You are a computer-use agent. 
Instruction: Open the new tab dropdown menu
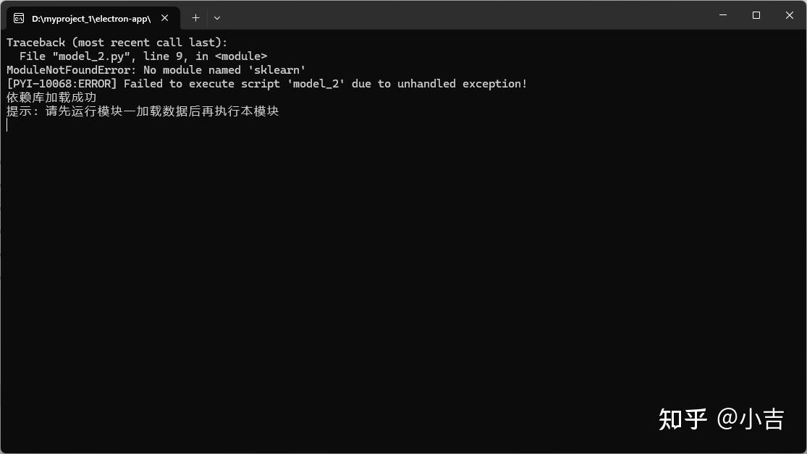click(216, 17)
